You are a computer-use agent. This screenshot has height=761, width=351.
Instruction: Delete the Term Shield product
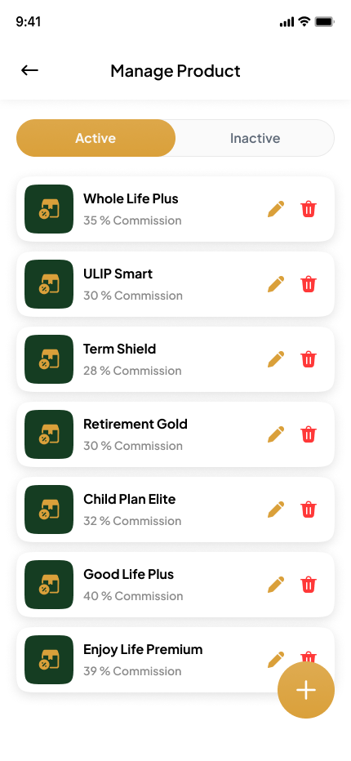(x=309, y=359)
